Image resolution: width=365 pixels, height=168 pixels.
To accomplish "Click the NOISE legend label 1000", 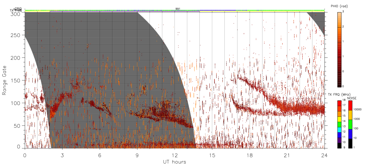I will point(357,119).
